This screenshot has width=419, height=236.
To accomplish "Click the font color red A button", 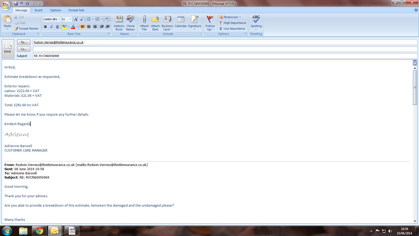I will [73, 27].
